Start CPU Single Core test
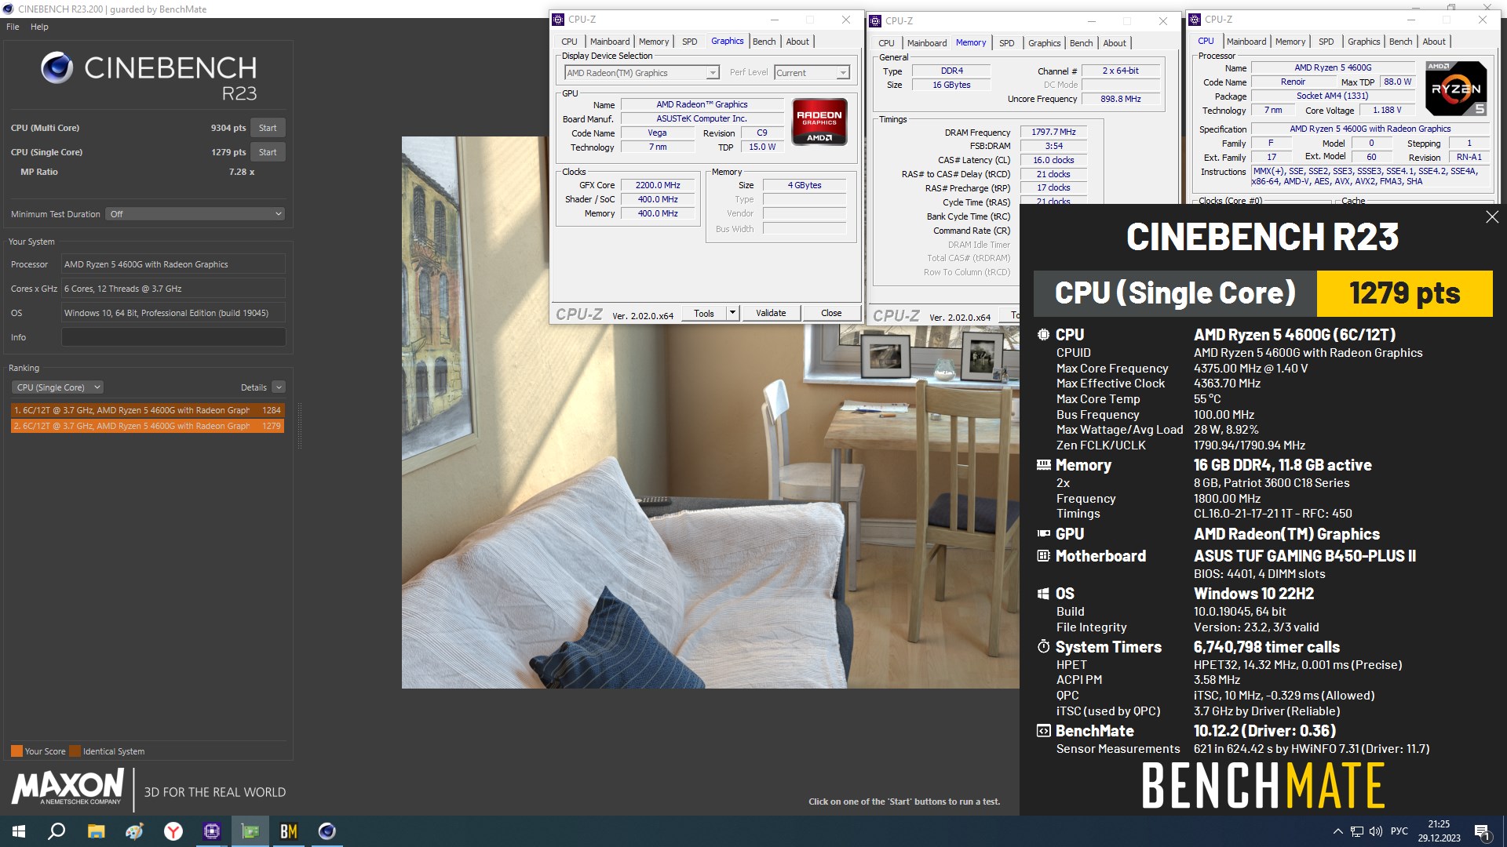The height and width of the screenshot is (847, 1507). [268, 152]
